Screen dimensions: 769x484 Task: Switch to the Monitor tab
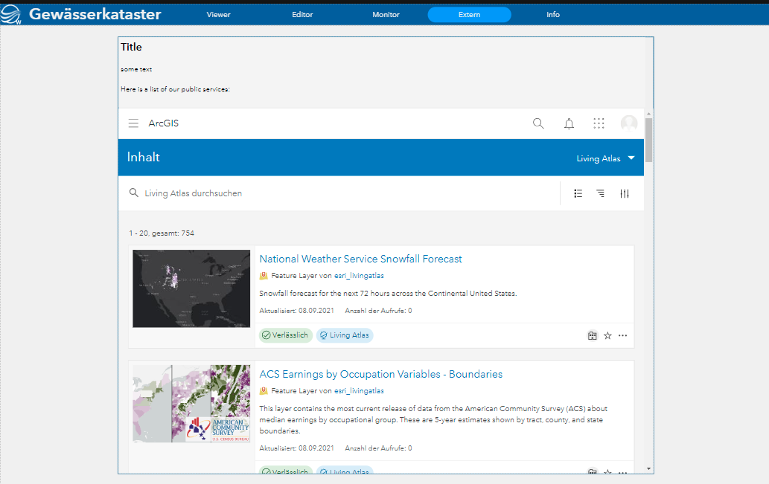(x=386, y=15)
